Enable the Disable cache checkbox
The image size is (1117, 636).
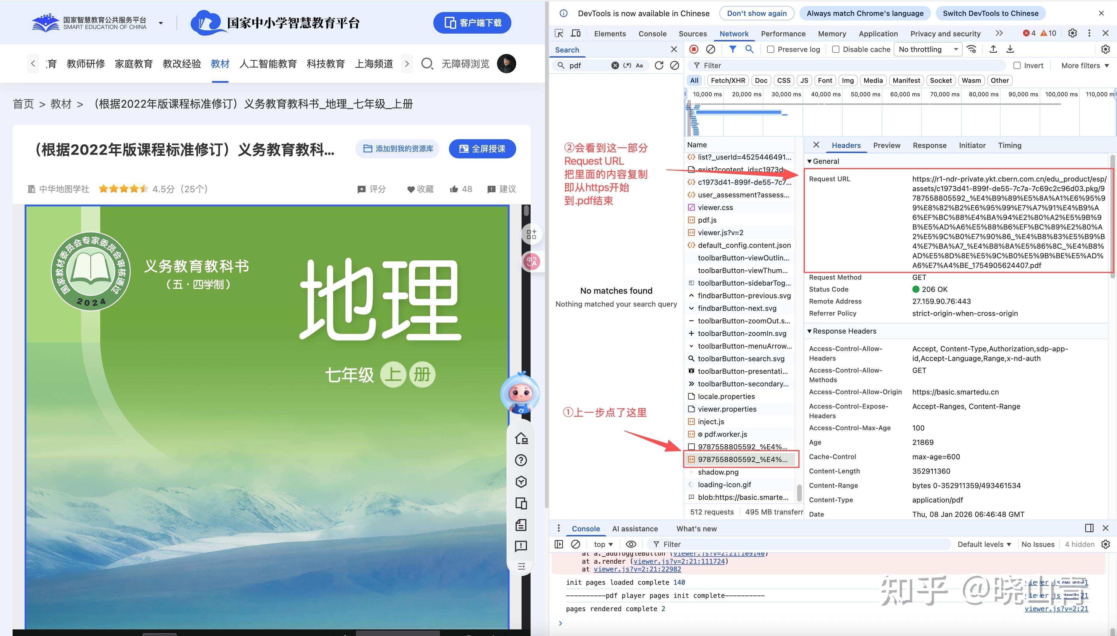tap(836, 49)
